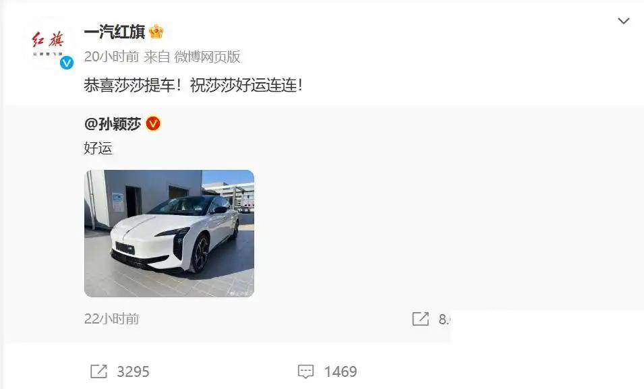
Task: Open the @孙颖莎 mention link
Action: (x=113, y=123)
